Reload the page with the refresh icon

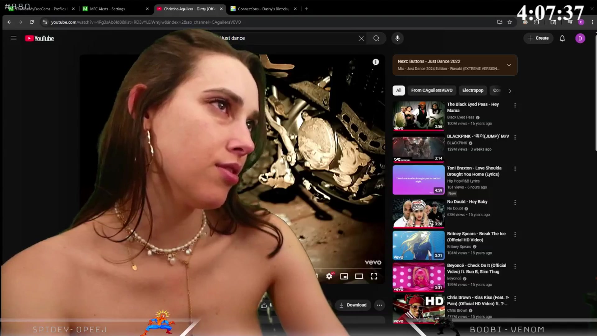click(32, 22)
